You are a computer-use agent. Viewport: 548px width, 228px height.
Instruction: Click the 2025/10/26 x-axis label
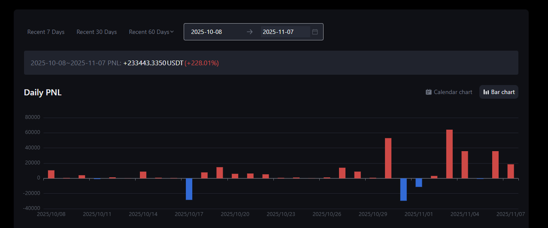click(x=327, y=214)
